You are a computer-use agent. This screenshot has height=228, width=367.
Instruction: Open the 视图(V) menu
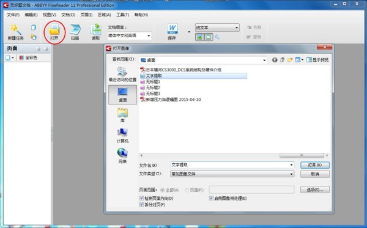coord(50,15)
